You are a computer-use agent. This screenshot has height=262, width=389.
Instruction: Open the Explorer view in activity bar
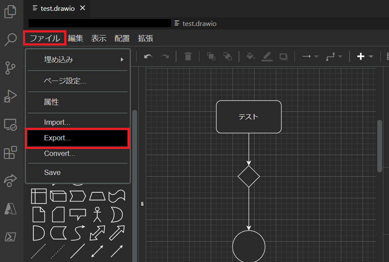[10, 11]
